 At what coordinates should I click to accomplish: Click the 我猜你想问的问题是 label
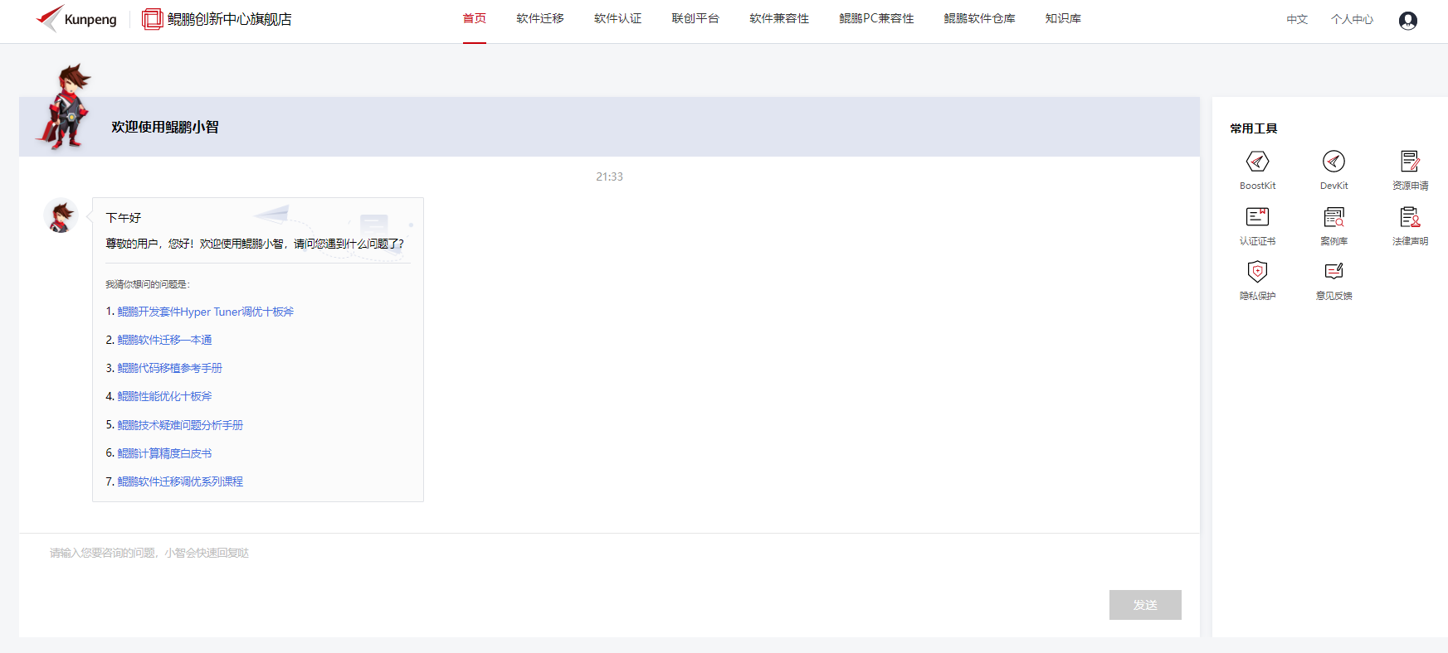(148, 284)
